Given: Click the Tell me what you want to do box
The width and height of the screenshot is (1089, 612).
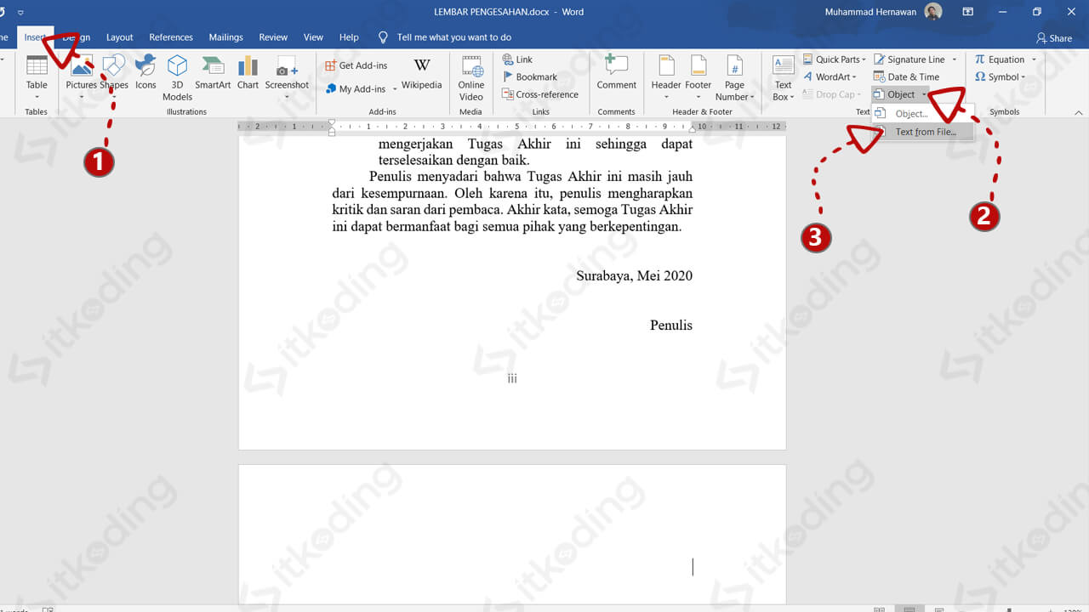Looking at the screenshot, I should point(445,37).
